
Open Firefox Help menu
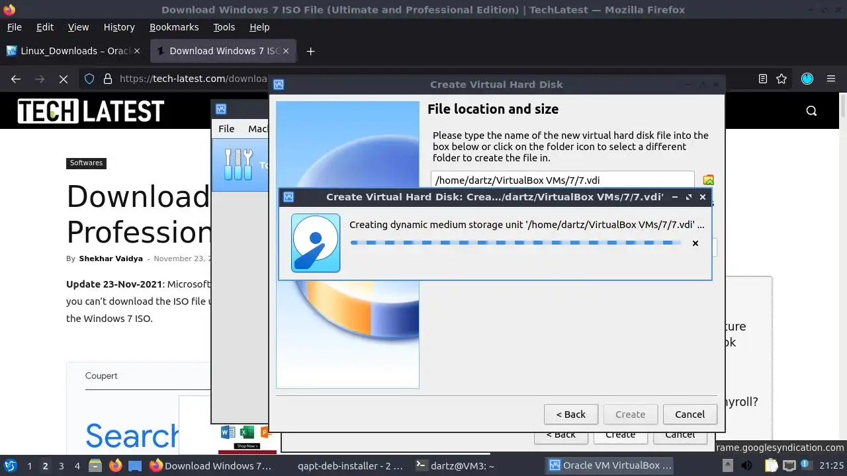point(259,27)
